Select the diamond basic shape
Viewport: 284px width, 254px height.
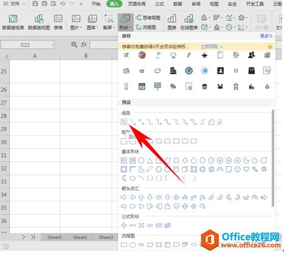pos(185,161)
